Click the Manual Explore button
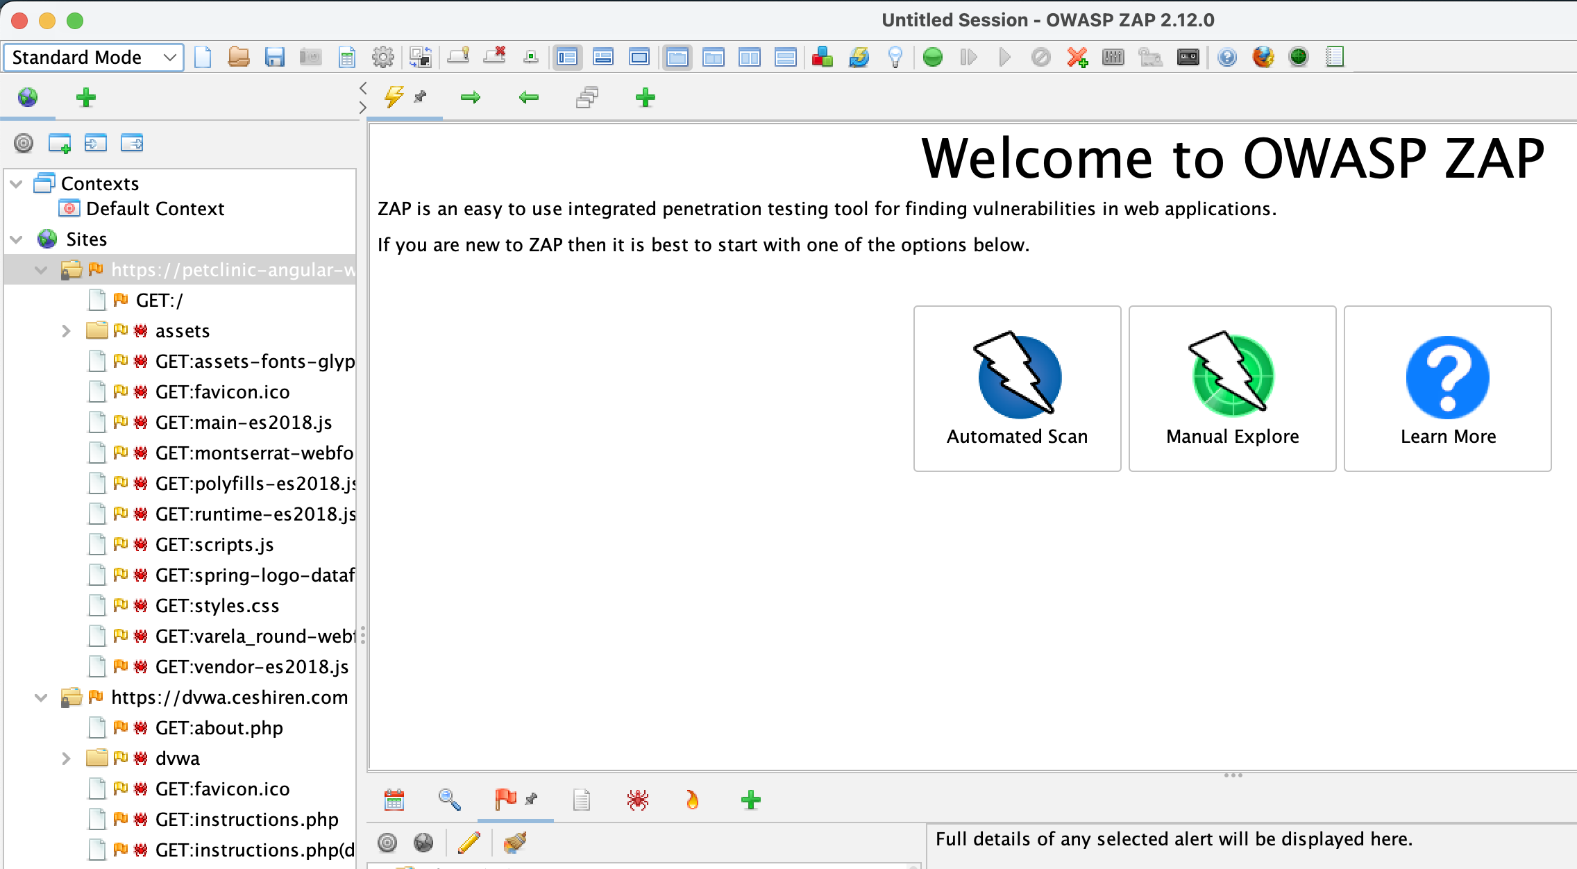Image resolution: width=1577 pixels, height=869 pixels. coord(1233,389)
